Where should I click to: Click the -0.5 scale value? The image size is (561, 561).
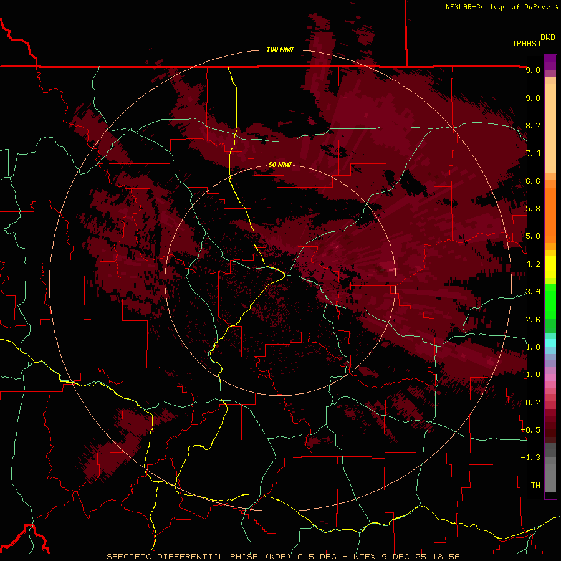(x=530, y=430)
